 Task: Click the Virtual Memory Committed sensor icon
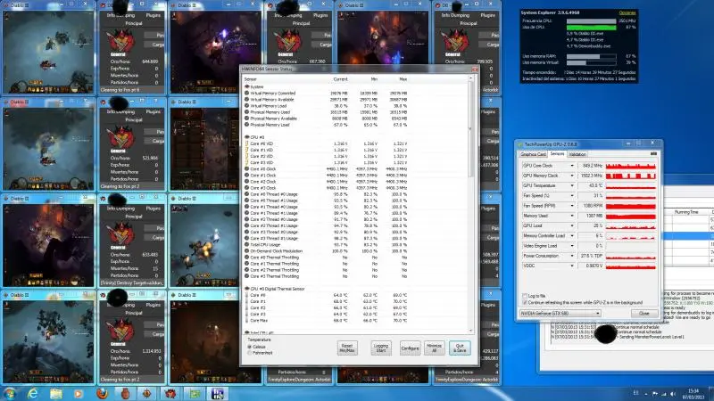pyautogui.click(x=247, y=93)
